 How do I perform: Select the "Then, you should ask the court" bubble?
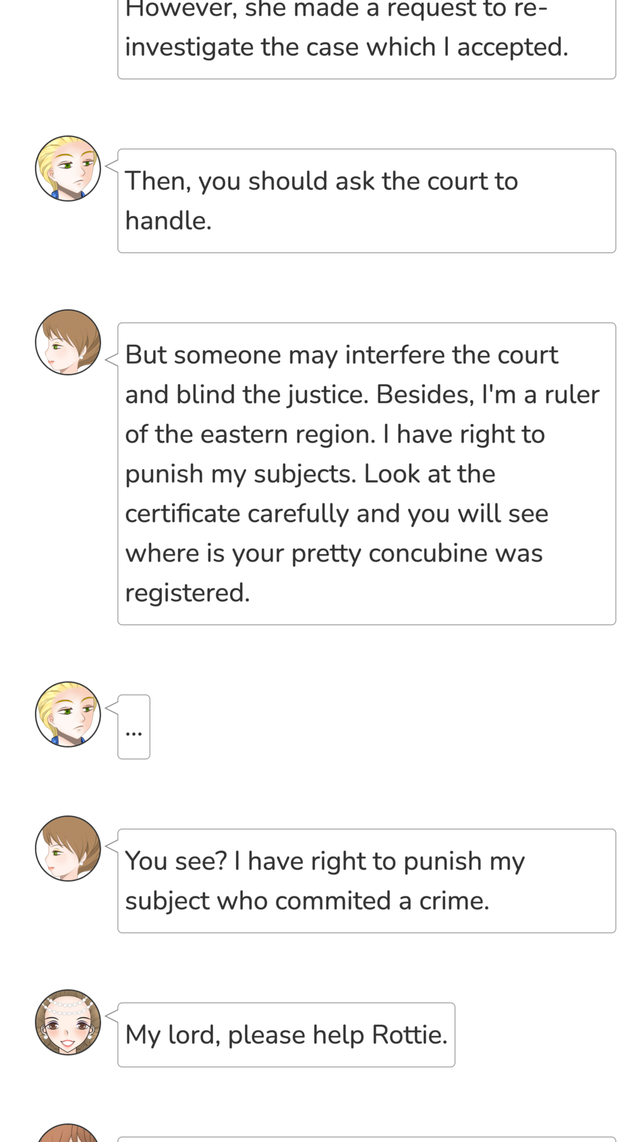366,200
